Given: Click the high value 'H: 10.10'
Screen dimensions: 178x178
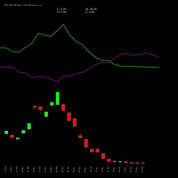Looking at the screenshot, I should [x=91, y=9].
